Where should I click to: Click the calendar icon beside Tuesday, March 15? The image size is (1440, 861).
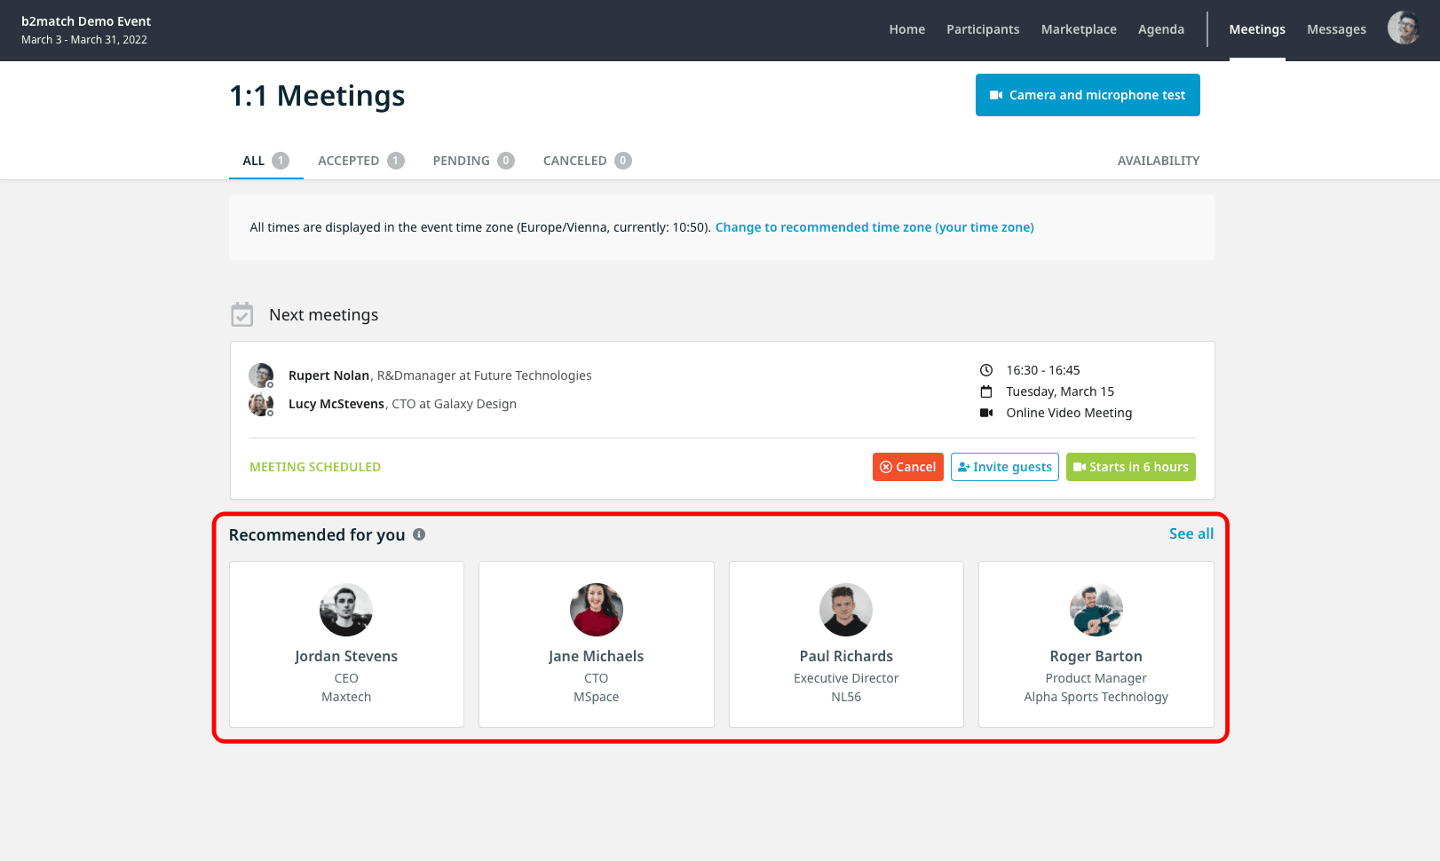pyautogui.click(x=985, y=391)
